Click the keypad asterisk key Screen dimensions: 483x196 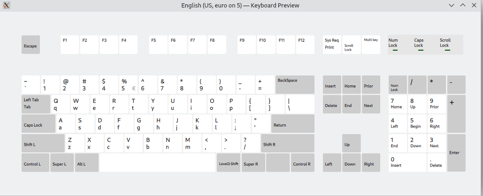point(437,85)
